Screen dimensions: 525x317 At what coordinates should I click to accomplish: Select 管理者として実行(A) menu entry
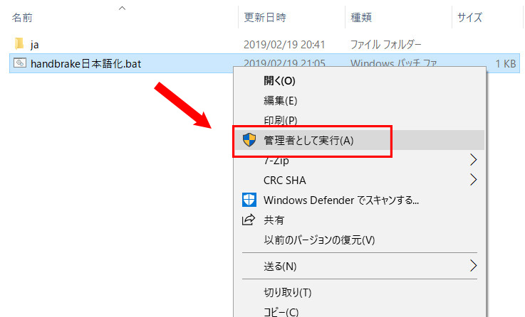359,140
